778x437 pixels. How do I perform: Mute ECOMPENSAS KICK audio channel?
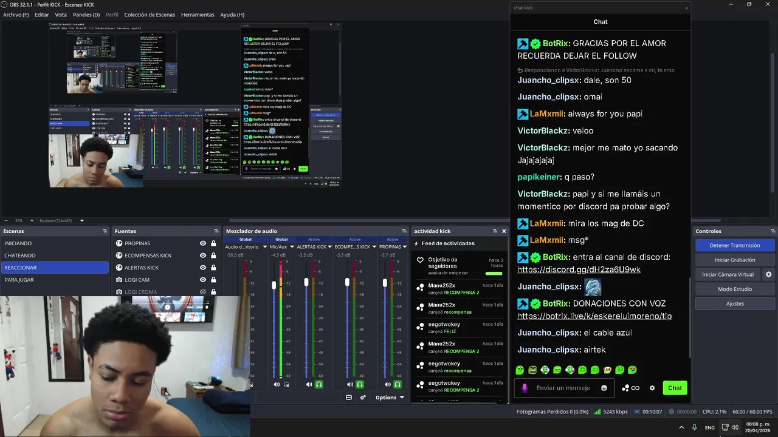(x=349, y=384)
